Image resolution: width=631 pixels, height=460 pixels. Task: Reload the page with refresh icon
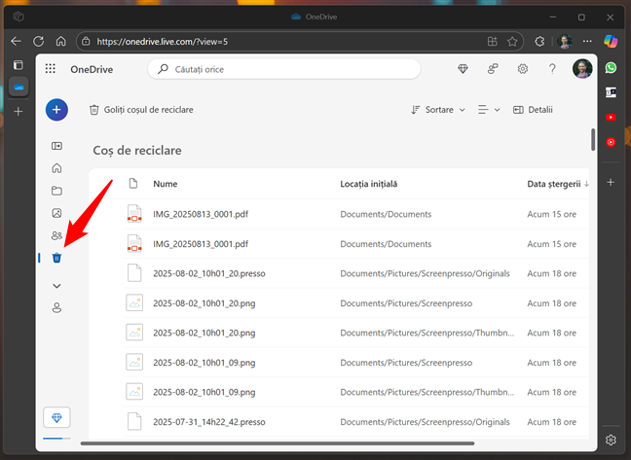click(x=39, y=41)
